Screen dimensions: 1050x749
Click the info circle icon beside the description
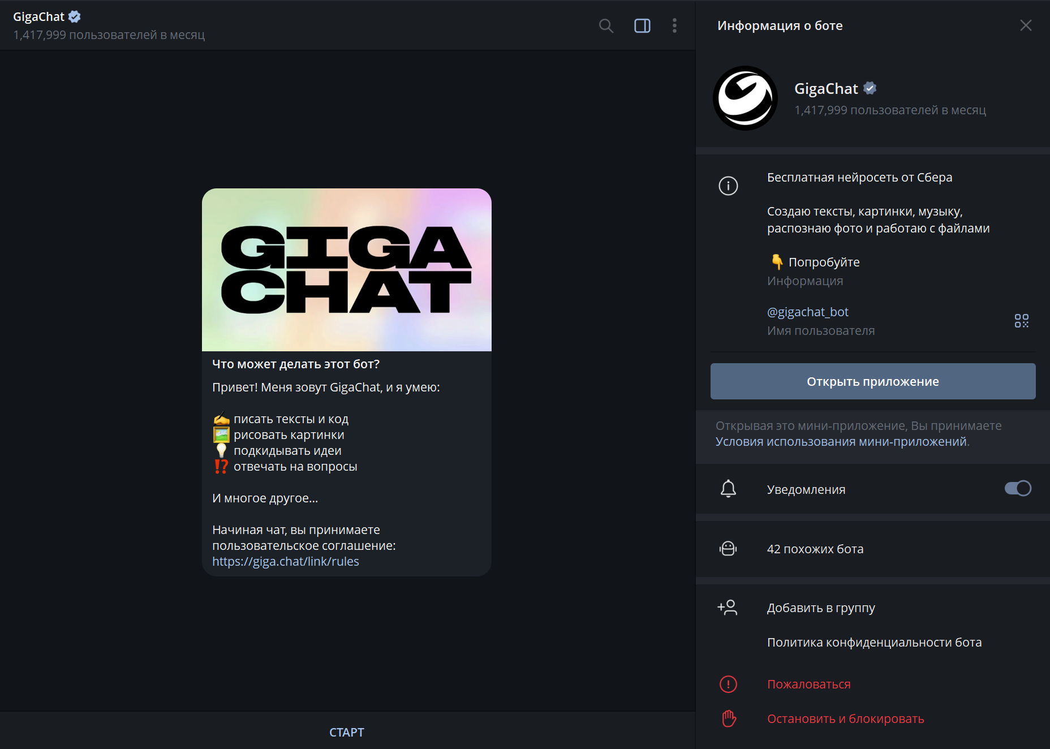(728, 186)
